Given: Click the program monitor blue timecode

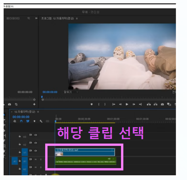Looking at the screenshot, I should (x=50, y=92).
